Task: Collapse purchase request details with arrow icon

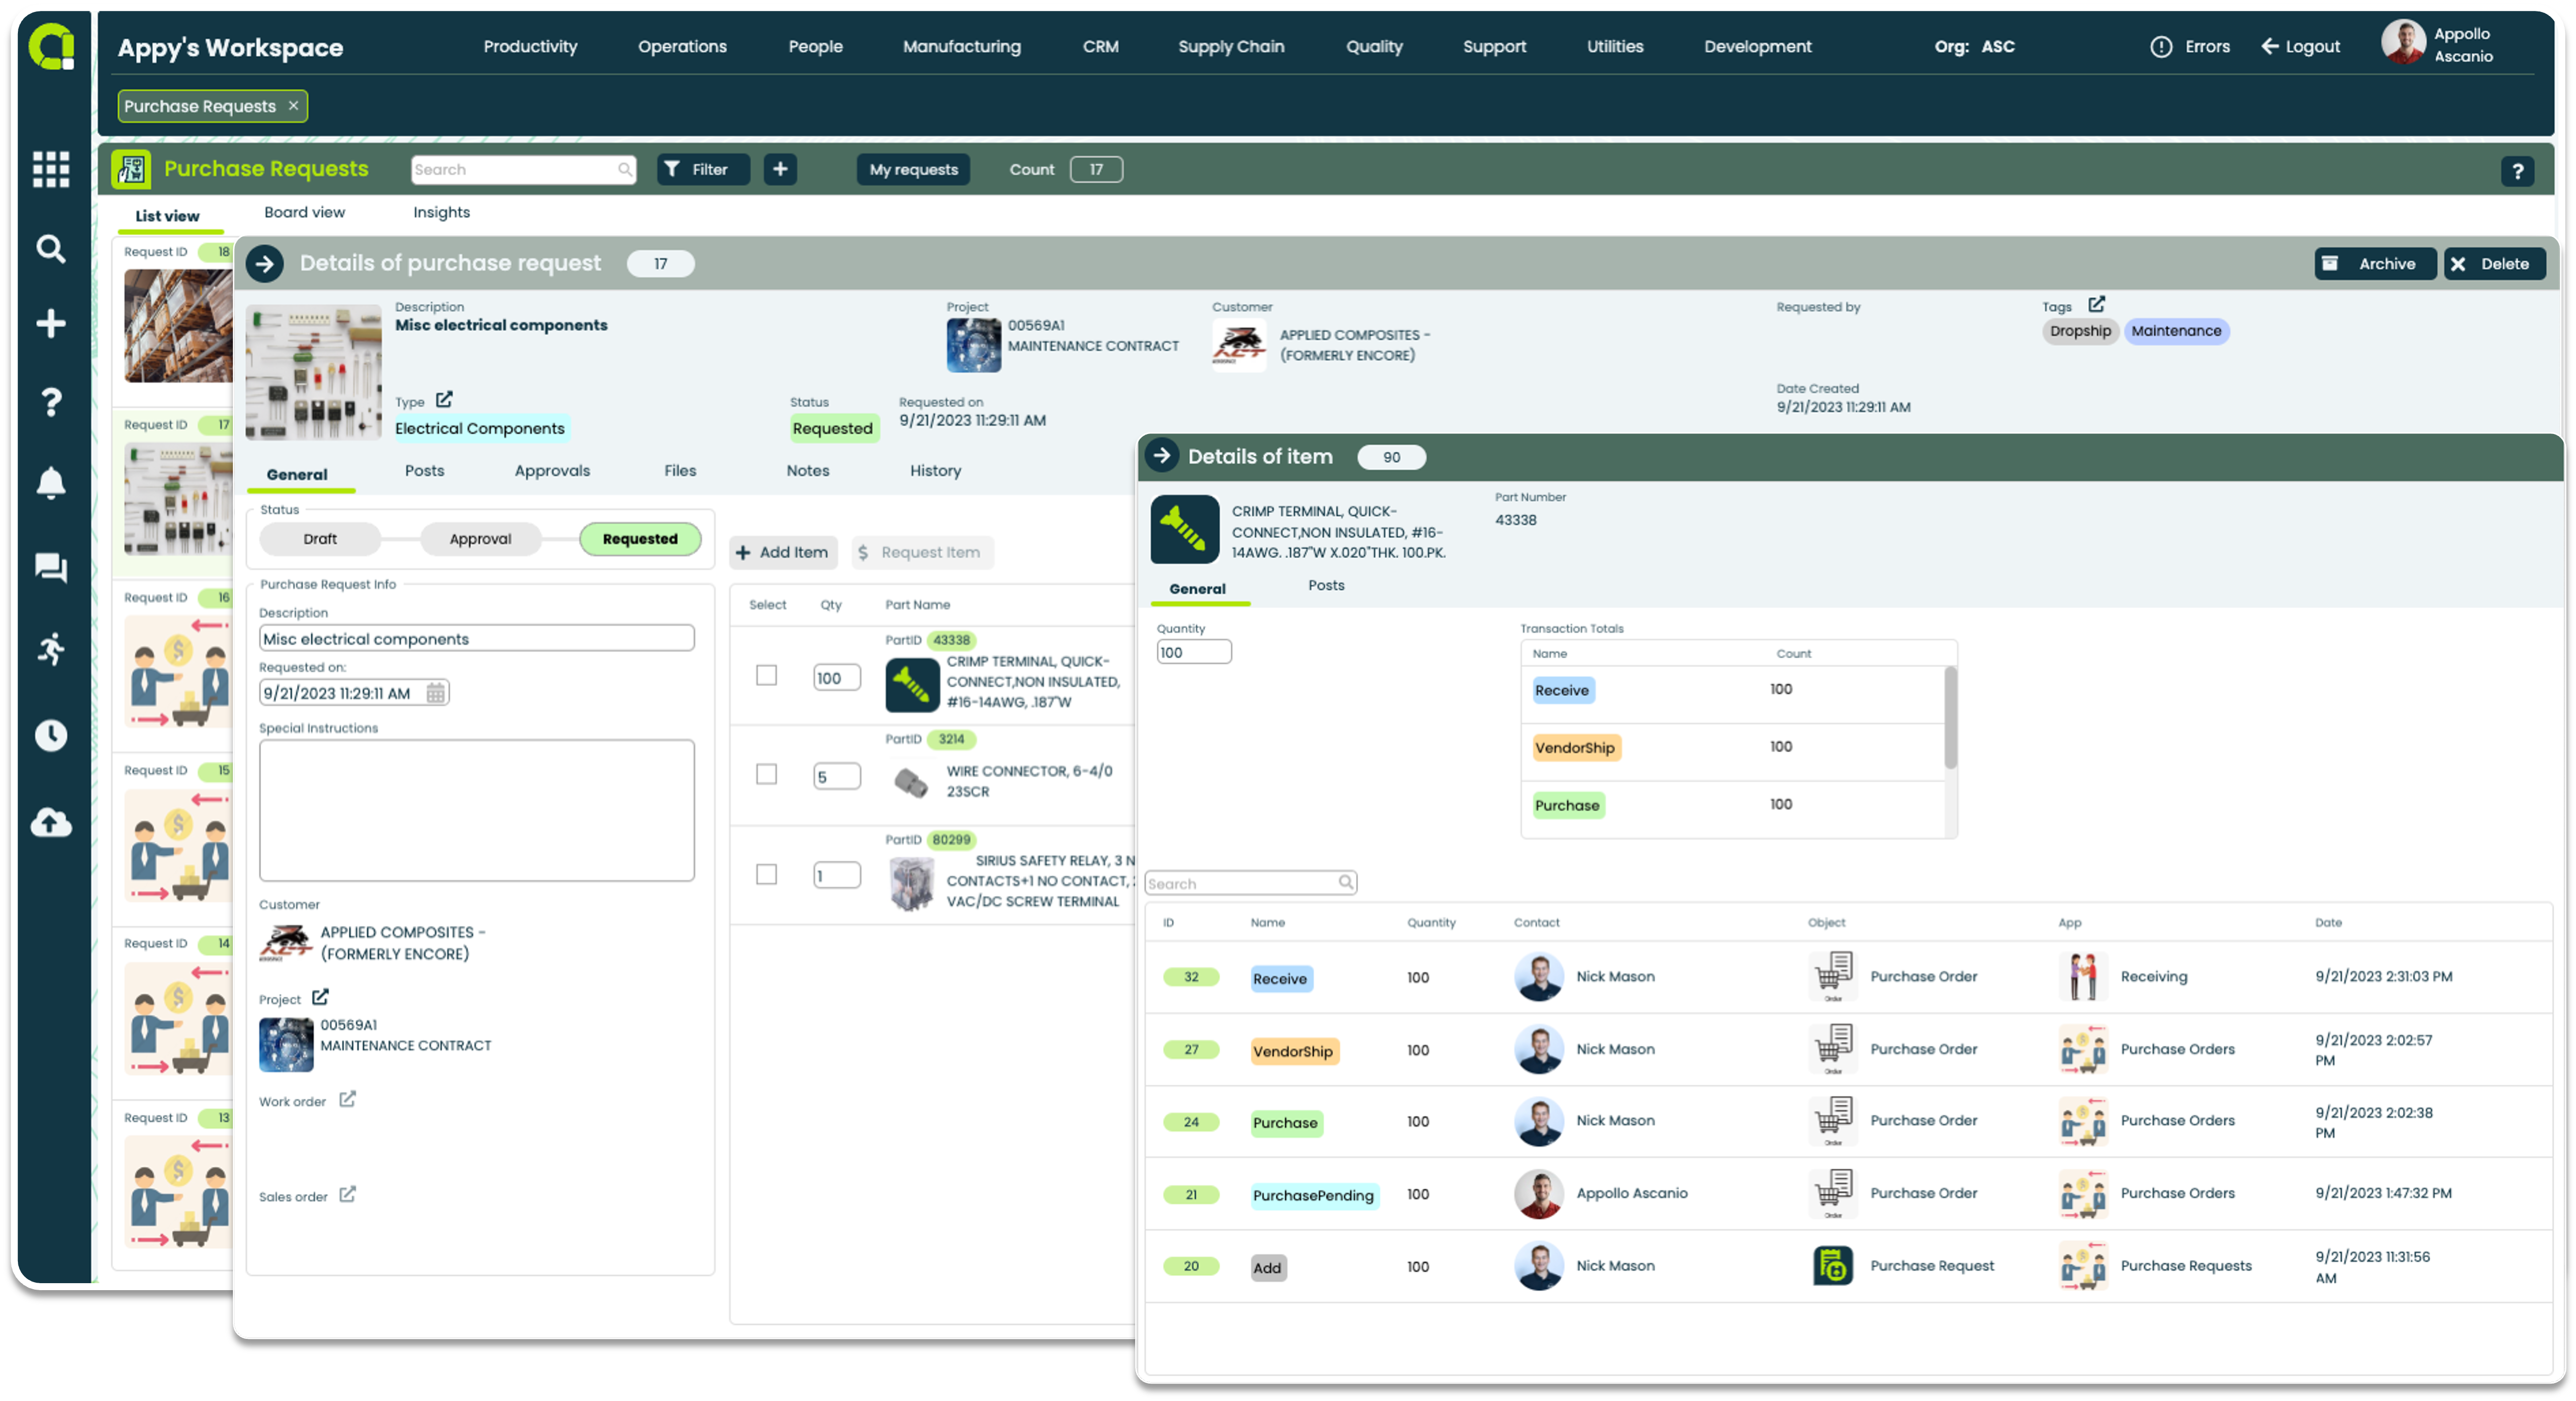Action: [265, 264]
